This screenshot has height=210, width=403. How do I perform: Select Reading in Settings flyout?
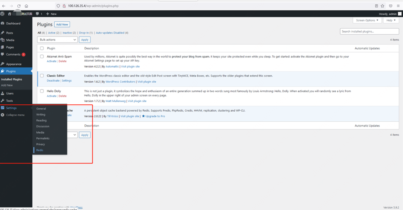(x=41, y=120)
